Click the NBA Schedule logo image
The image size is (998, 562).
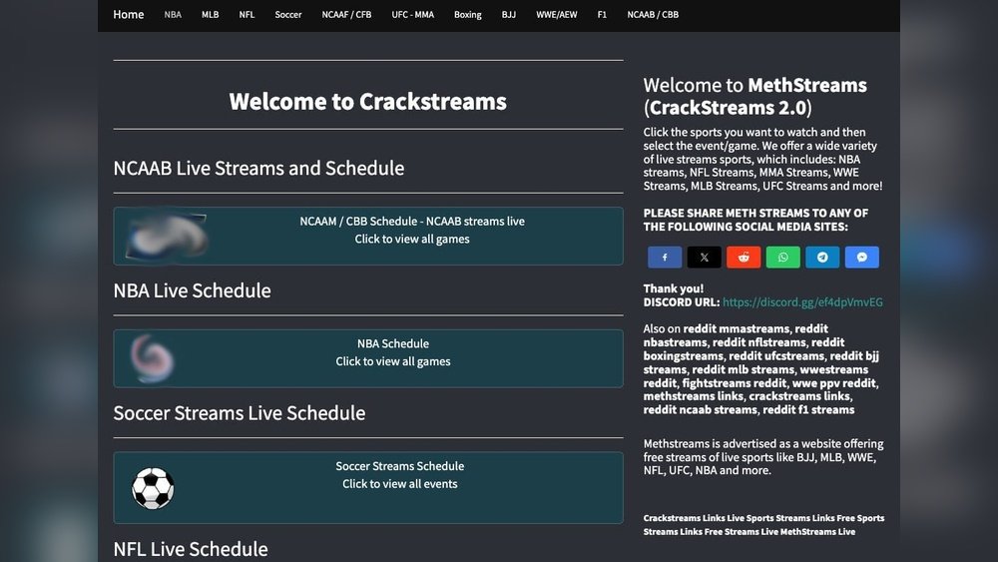(x=153, y=358)
